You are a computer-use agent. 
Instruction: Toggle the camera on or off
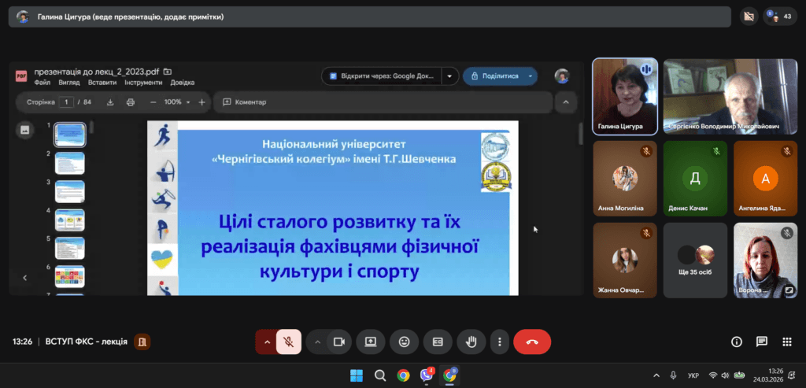pyautogui.click(x=339, y=342)
